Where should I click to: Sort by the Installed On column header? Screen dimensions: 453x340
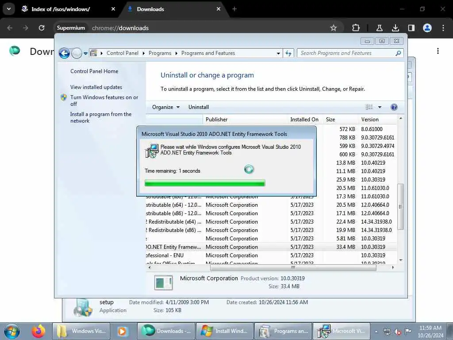pos(305,120)
